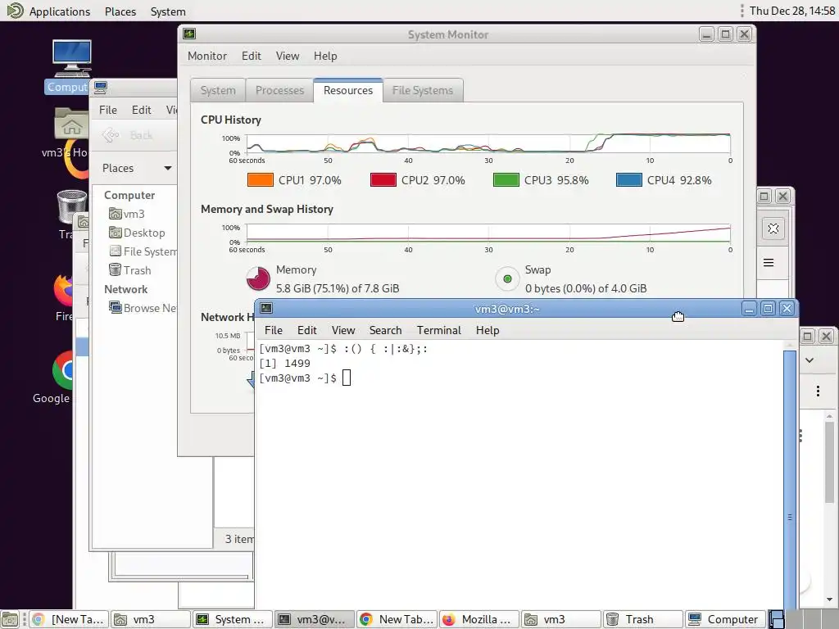Viewport: 839px width, 629px height.
Task: Select Desktop in the Places sidebar
Action: coord(137,233)
